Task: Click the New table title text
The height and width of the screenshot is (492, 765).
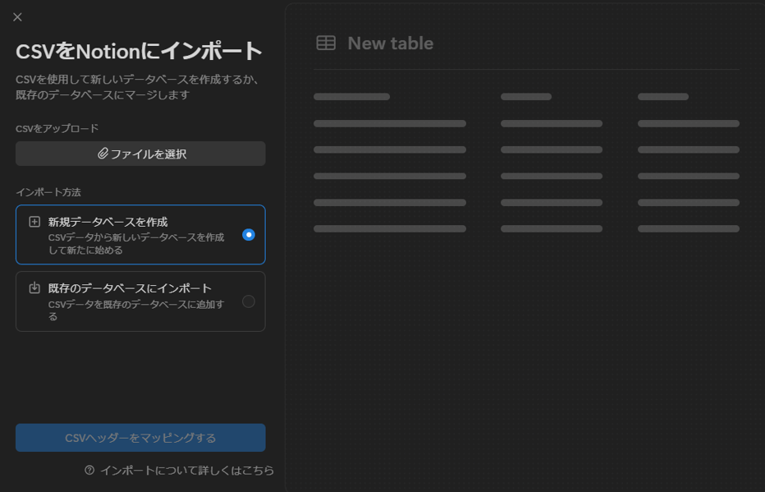Action: pyautogui.click(x=391, y=44)
